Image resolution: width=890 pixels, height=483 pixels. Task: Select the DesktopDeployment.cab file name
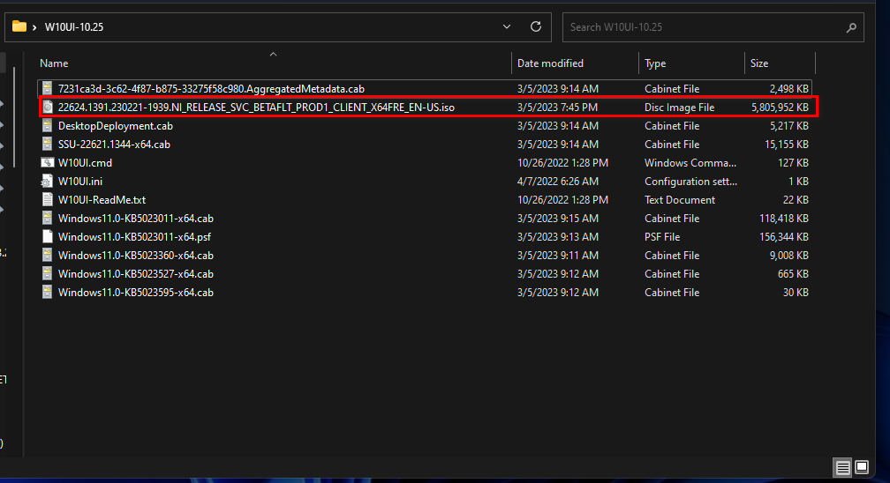115,126
